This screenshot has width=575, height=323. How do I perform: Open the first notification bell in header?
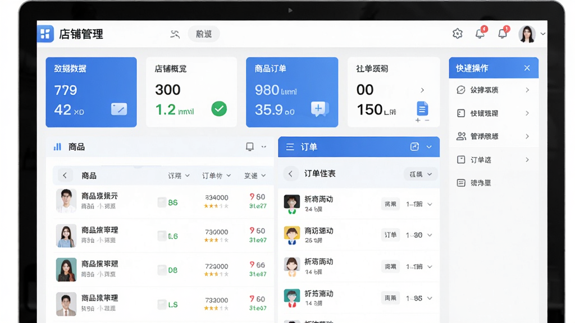[x=481, y=33]
